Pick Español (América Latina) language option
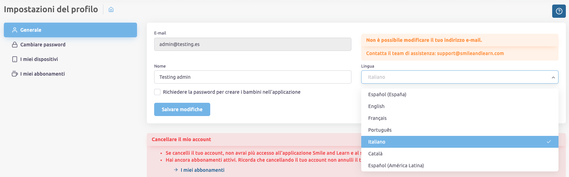569x177 pixels. [x=396, y=166]
